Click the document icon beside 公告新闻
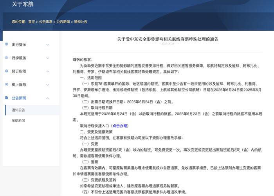The image size is (274, 196). [x=7, y=98]
